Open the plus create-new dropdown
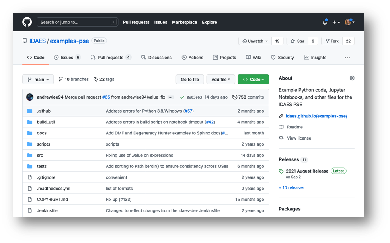The image size is (390, 243). pos(336,22)
